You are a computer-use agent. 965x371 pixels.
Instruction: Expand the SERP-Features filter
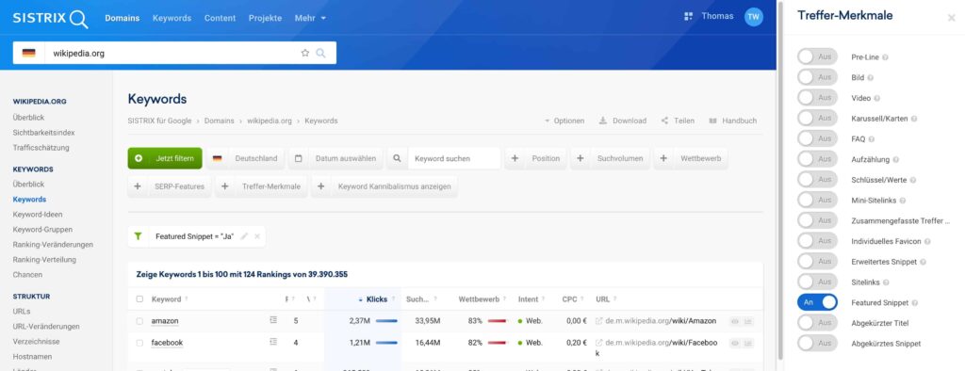click(170, 185)
